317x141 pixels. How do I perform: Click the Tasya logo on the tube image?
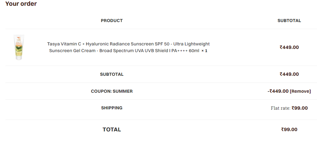(x=19, y=39)
